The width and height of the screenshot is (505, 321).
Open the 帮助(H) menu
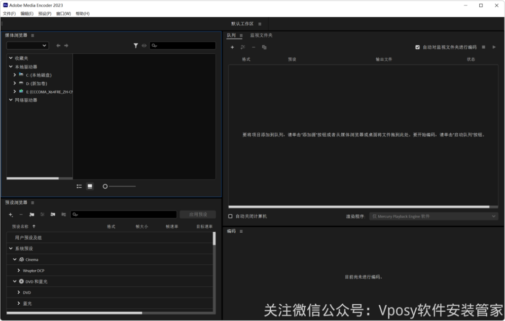click(82, 13)
